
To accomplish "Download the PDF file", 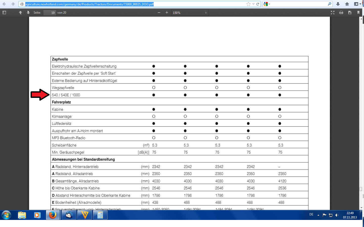I will [x=350, y=13].
